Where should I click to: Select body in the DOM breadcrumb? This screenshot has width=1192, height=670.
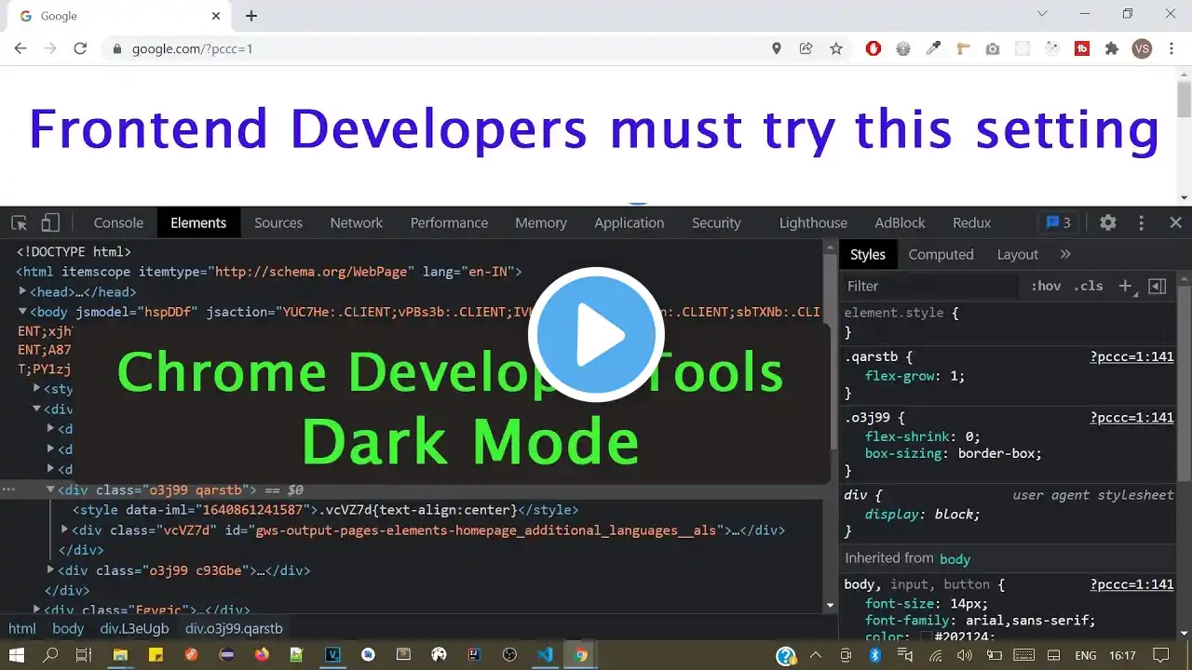[x=68, y=628]
